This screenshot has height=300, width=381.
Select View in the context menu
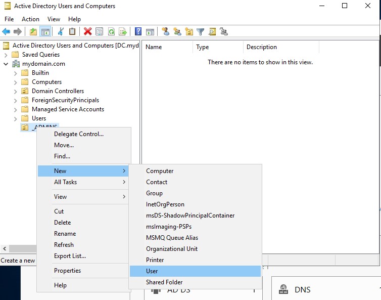[x=83, y=197]
